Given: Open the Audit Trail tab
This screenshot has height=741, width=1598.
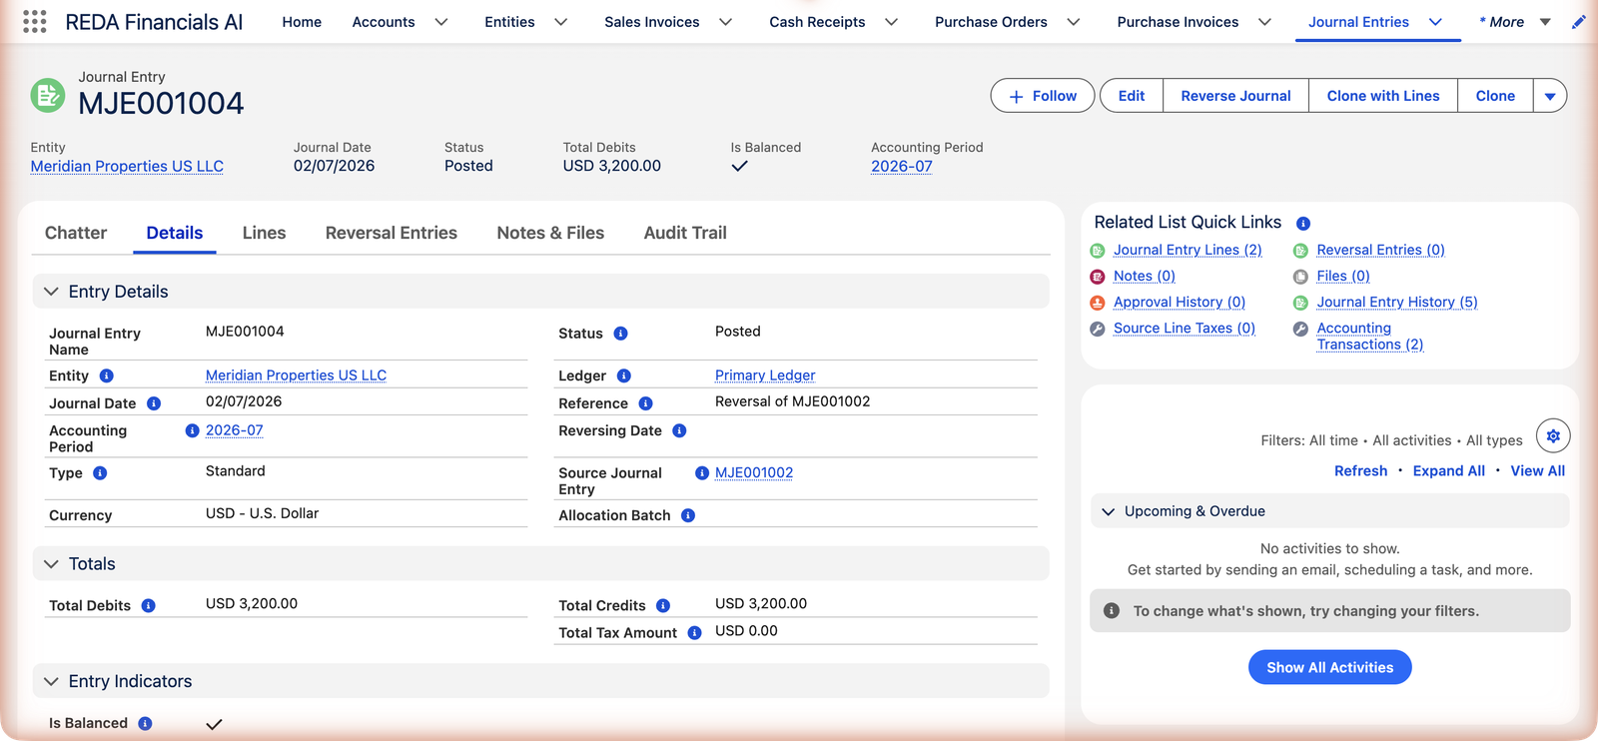Looking at the screenshot, I should tap(685, 233).
